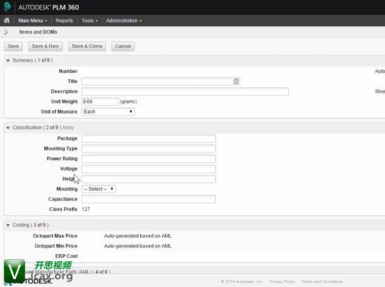Click the Array text beside Classification

point(68,127)
